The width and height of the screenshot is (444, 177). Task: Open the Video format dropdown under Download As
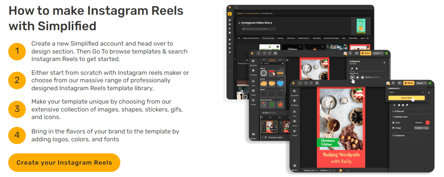pyautogui.click(x=406, y=92)
